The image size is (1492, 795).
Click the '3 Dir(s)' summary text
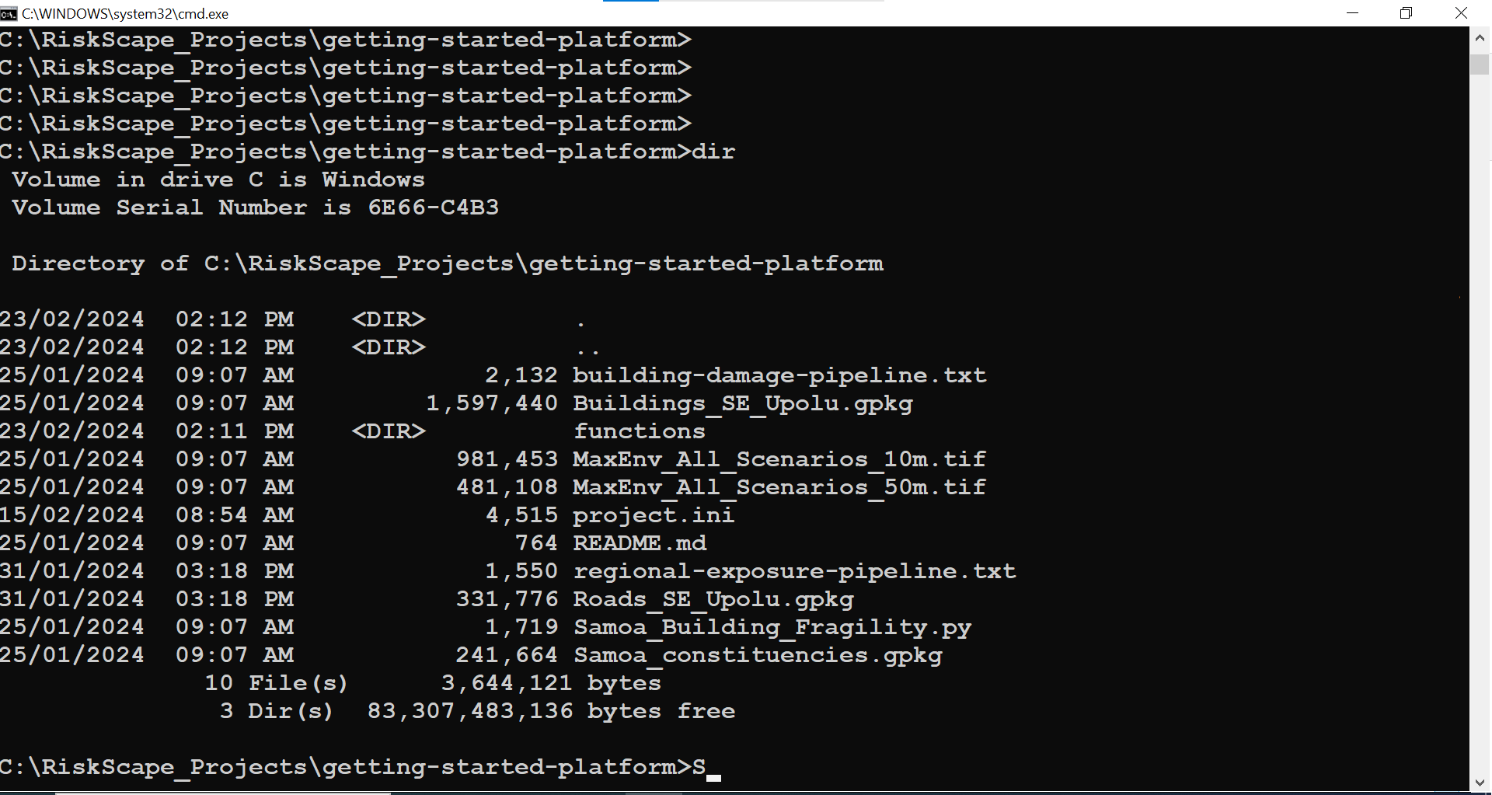click(276, 711)
